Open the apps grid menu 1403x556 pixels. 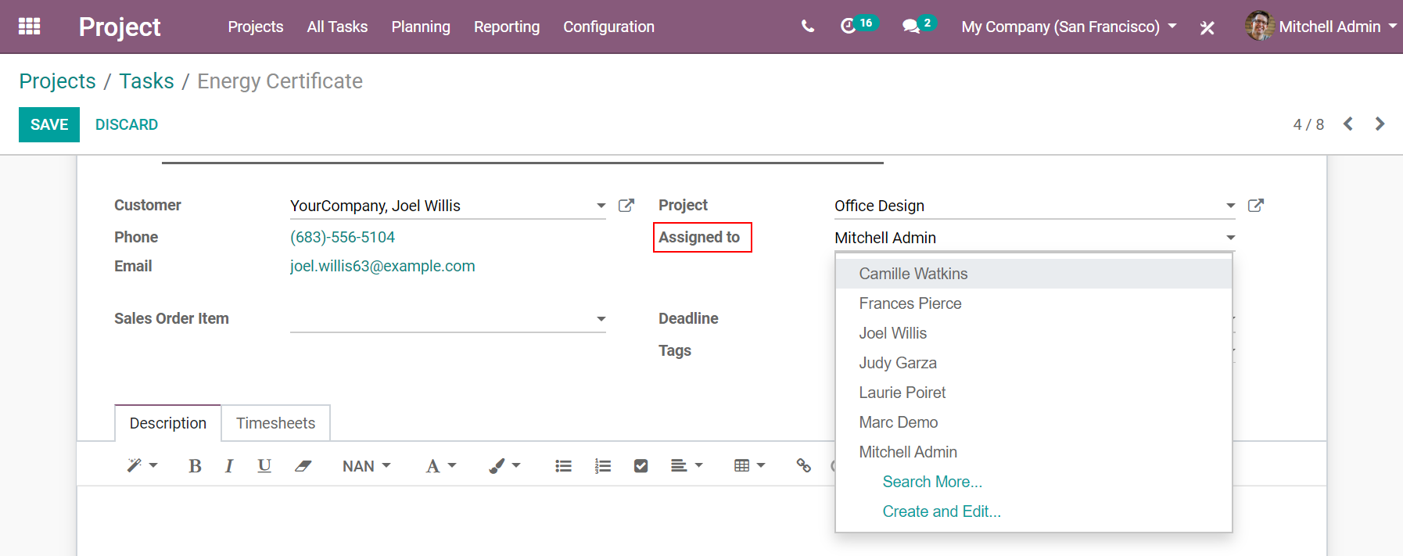(29, 27)
